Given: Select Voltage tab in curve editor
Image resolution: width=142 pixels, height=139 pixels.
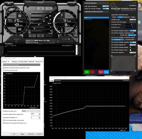Looking at the screenshot, I should (x=52, y=81).
